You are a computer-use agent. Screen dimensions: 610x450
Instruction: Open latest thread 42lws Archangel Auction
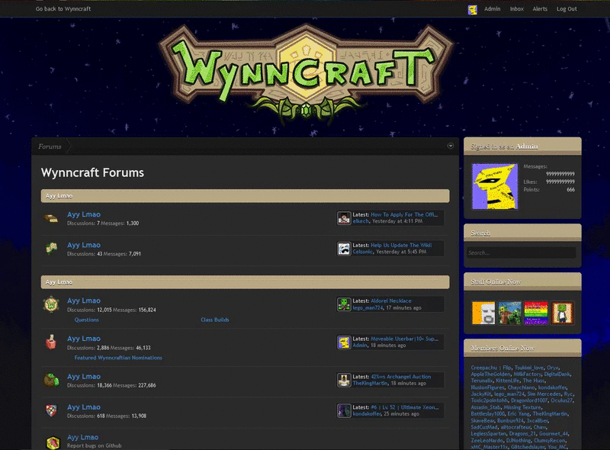(401, 377)
